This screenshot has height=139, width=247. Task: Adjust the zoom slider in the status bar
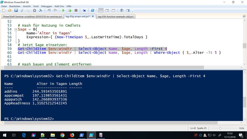[x=220, y=128]
